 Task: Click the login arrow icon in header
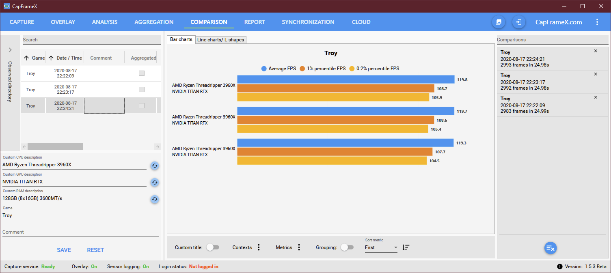pos(519,22)
